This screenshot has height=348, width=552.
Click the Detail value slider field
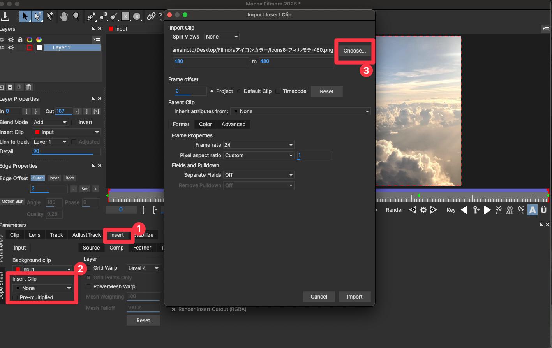pyautogui.click(x=66, y=151)
